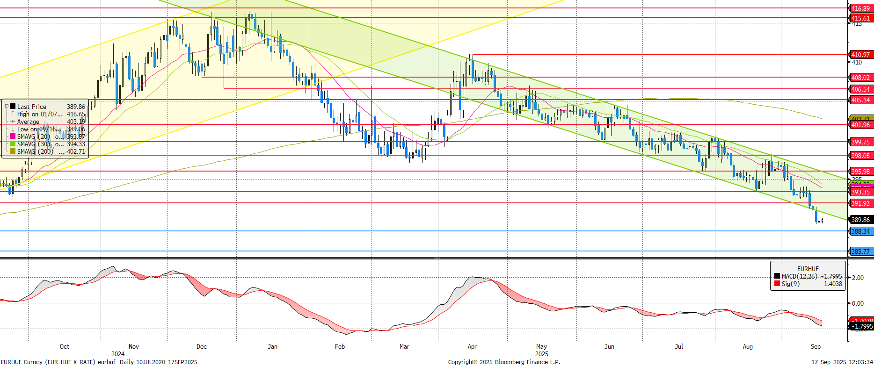
Task: Click the blue 385.77 support level tag
Action: [860, 251]
